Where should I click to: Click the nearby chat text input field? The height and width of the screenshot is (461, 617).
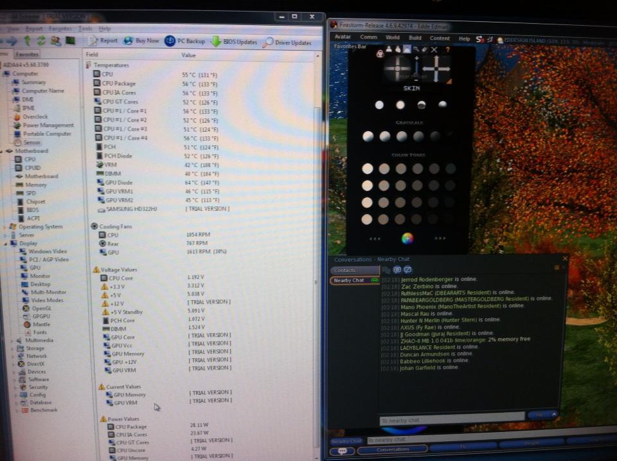pyautogui.click(x=452, y=419)
